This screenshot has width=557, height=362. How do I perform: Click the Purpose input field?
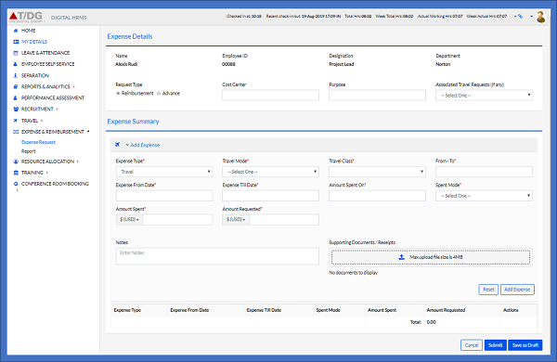click(377, 96)
